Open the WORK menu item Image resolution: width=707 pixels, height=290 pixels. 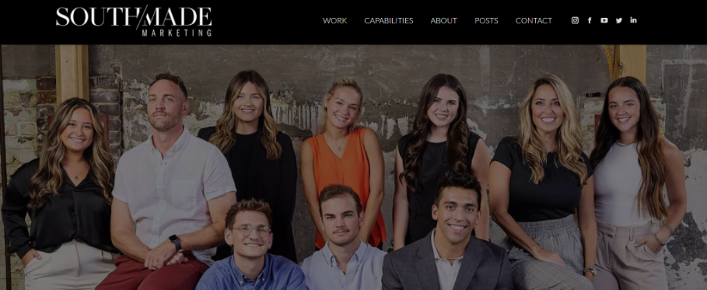[335, 21]
